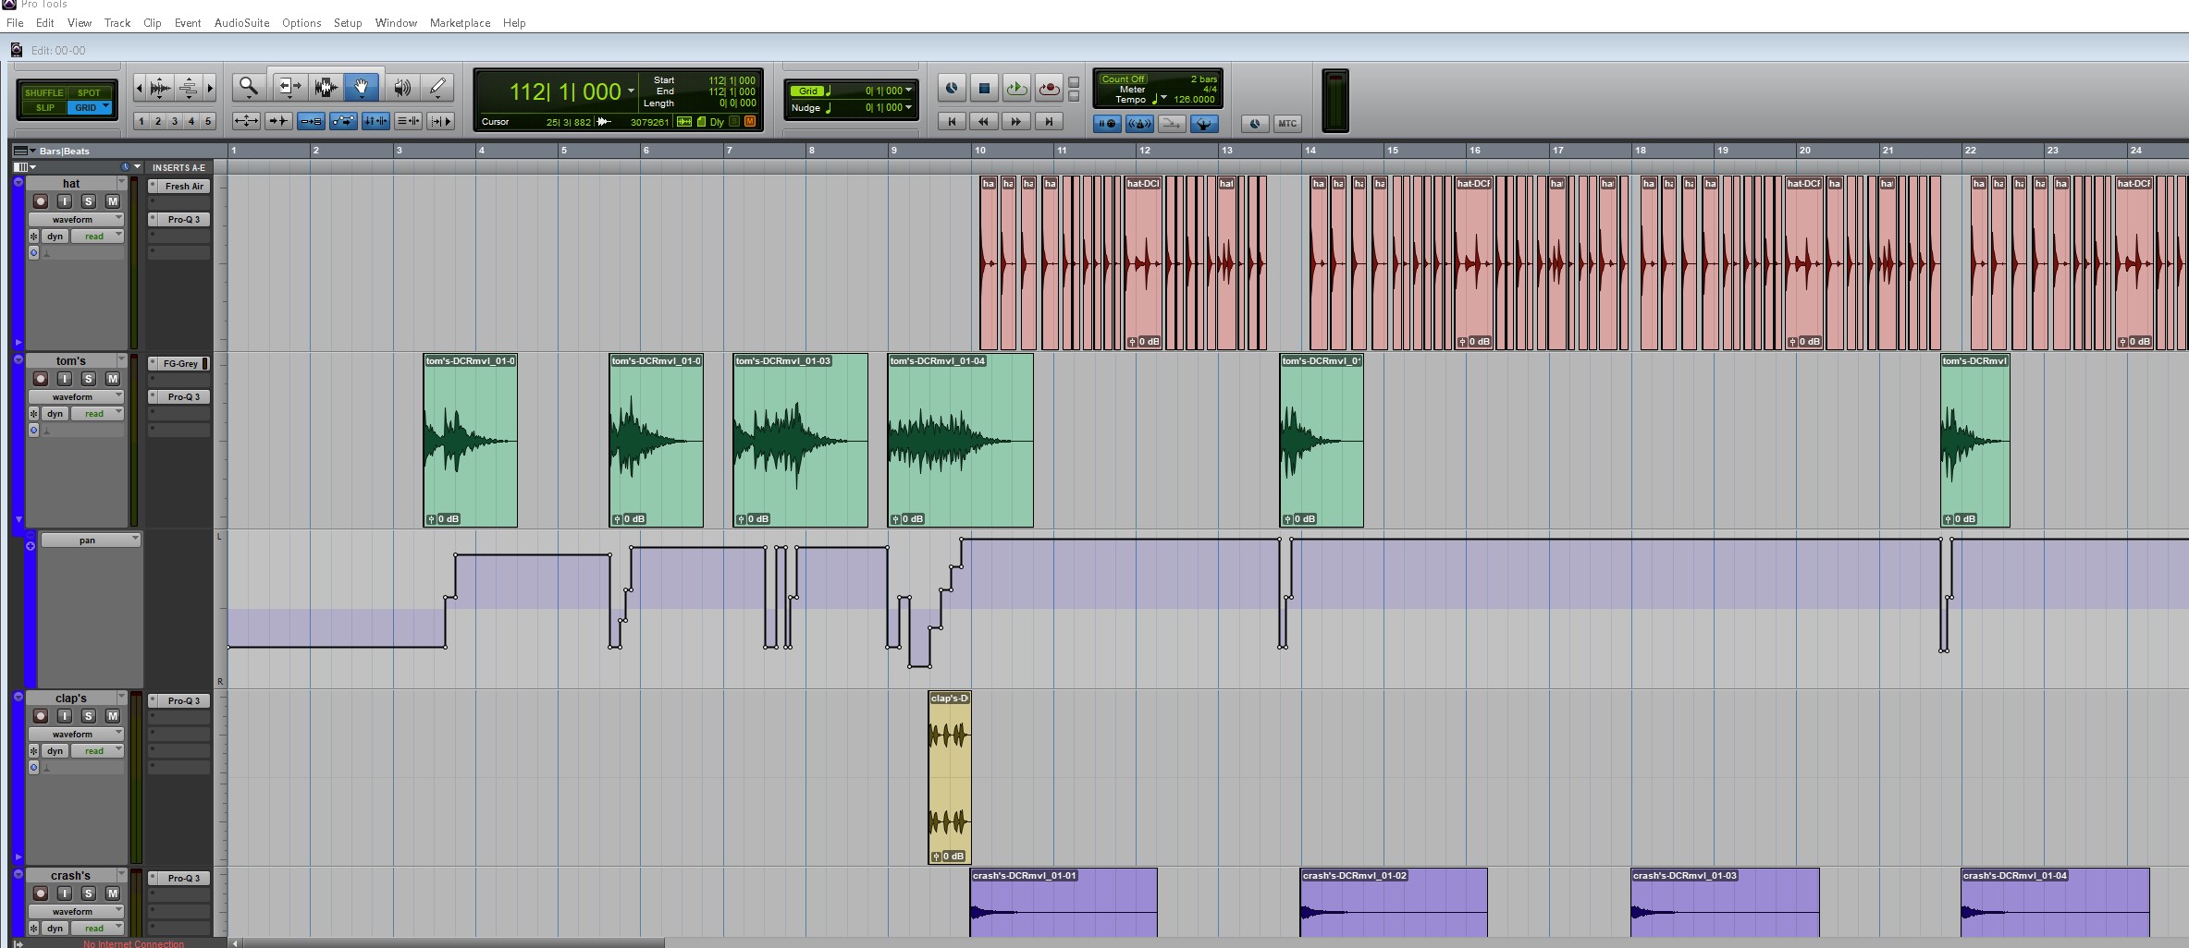Click the Rewind button

pyautogui.click(x=984, y=121)
